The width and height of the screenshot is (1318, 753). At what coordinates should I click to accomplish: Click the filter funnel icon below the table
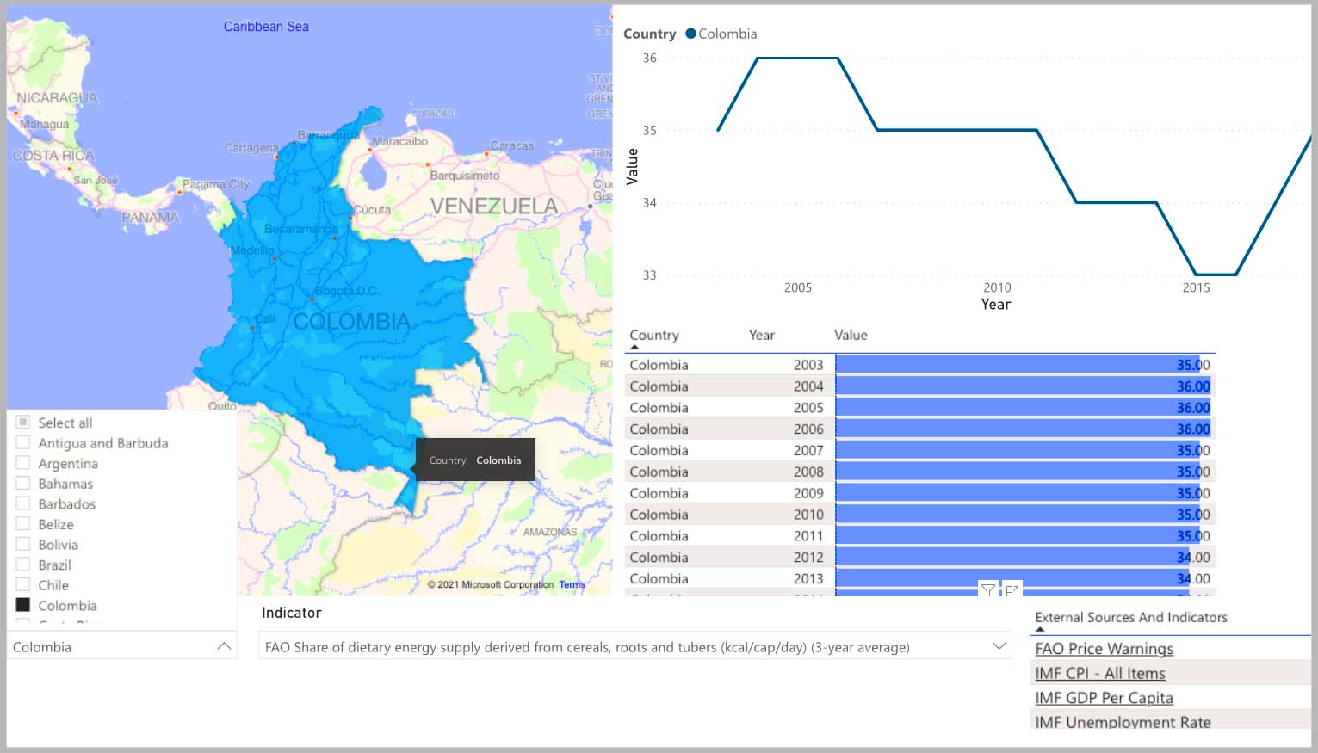987,590
